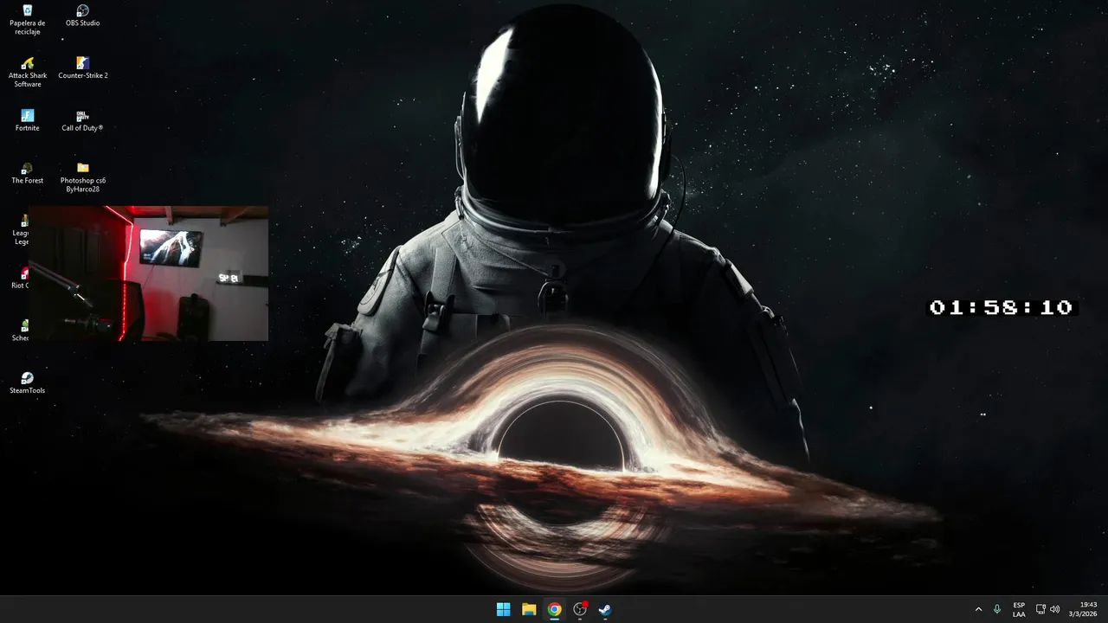The width and height of the screenshot is (1108, 623).
Task: Select the SteamTools desktop shortcut
Action: [x=28, y=382]
